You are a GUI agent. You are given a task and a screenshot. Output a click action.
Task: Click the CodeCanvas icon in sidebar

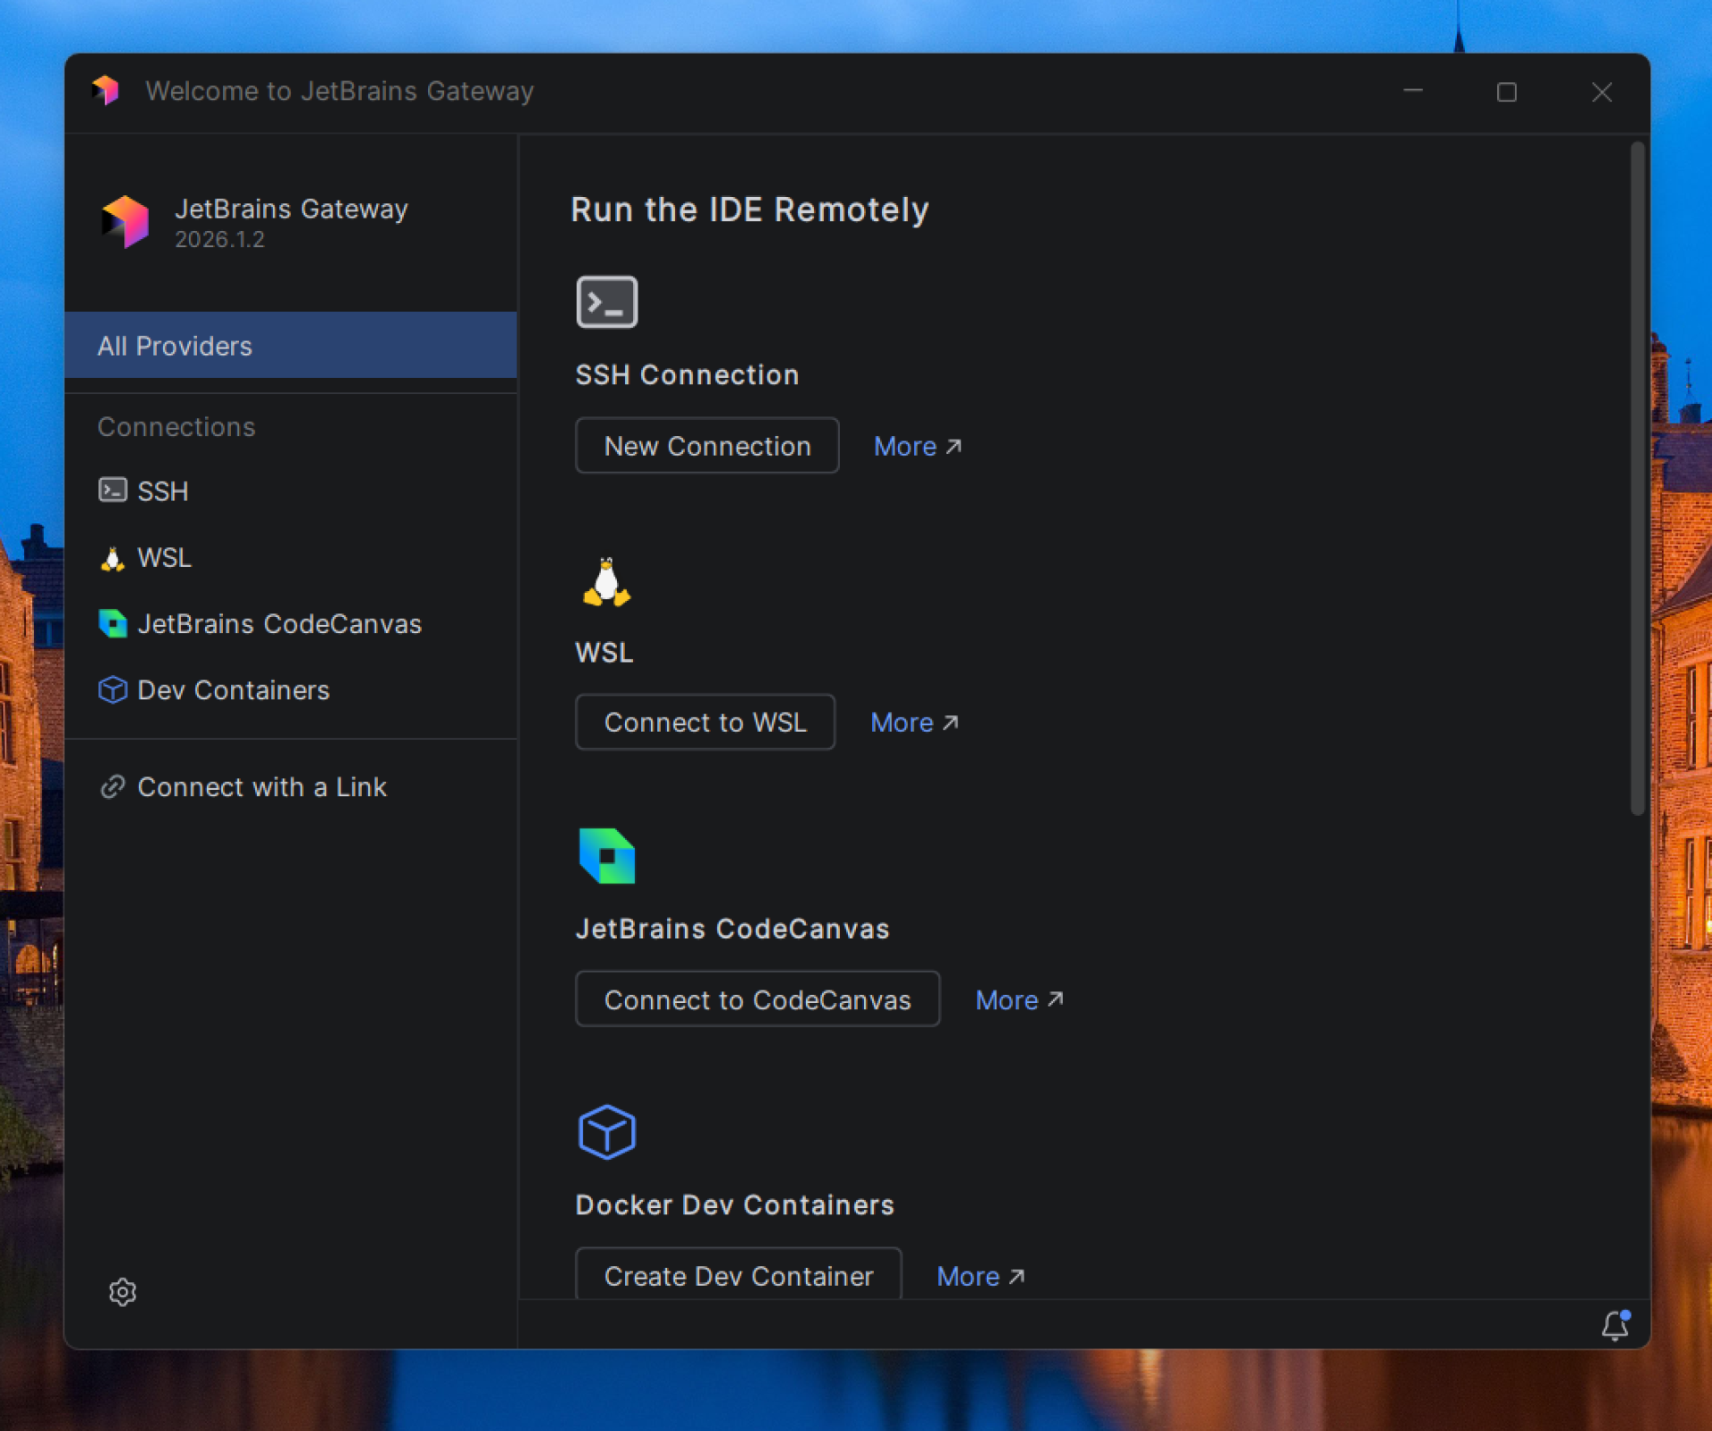pyautogui.click(x=112, y=623)
